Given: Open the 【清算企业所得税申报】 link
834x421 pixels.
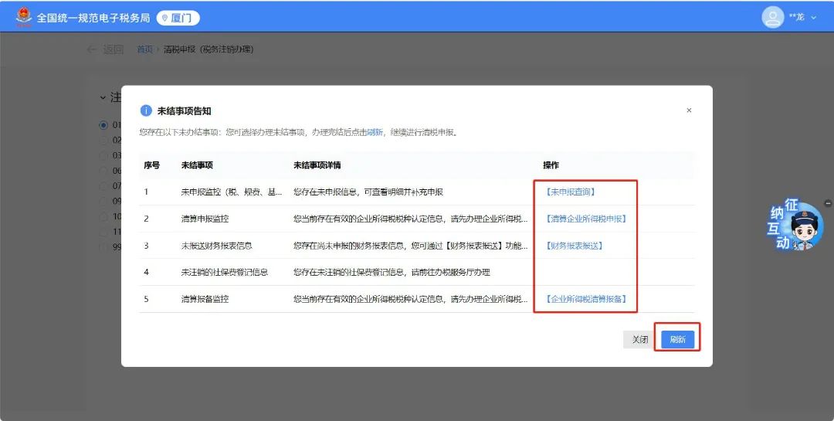Looking at the screenshot, I should tap(585, 219).
